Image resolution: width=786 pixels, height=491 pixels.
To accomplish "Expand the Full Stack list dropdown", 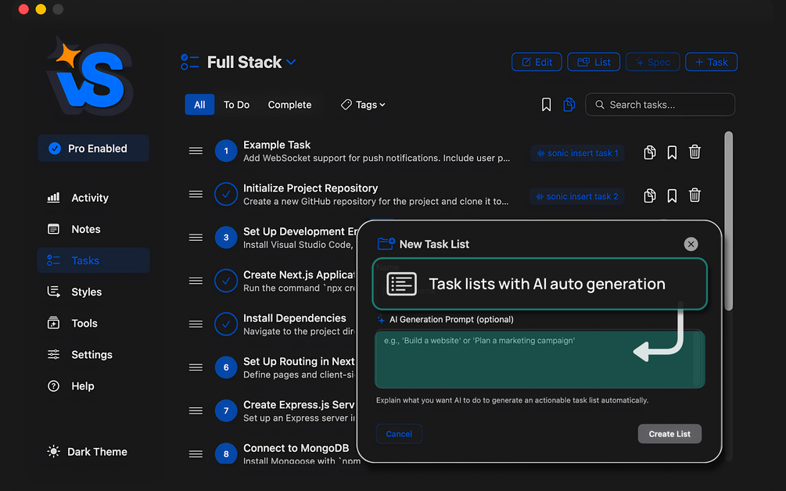I will [291, 63].
